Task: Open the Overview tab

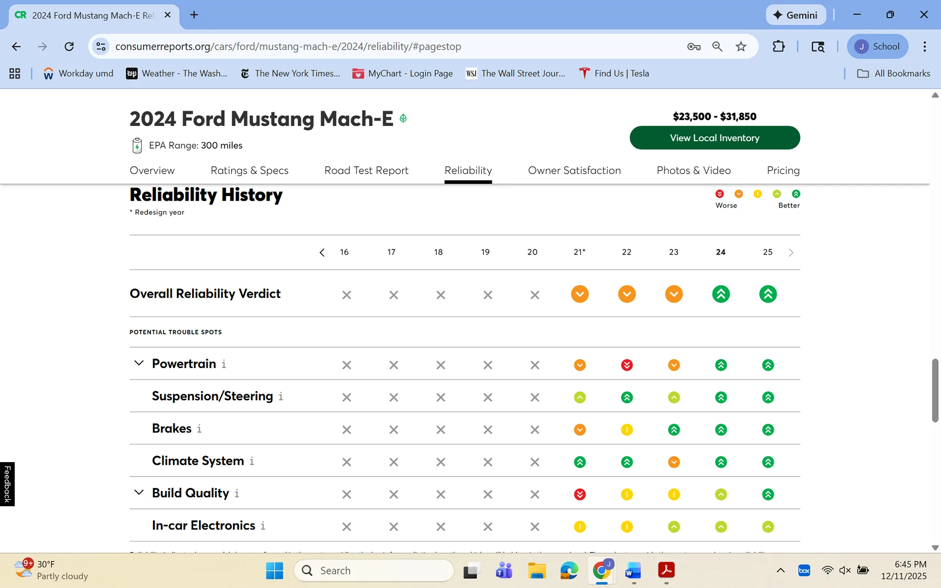Action: (152, 170)
